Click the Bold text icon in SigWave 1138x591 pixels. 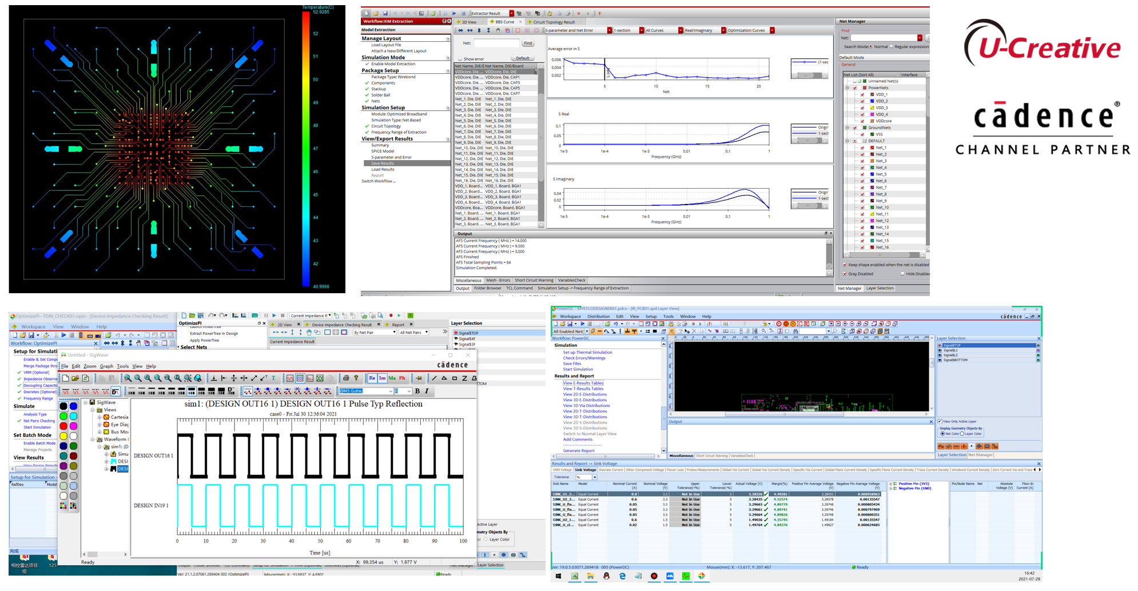click(x=417, y=391)
